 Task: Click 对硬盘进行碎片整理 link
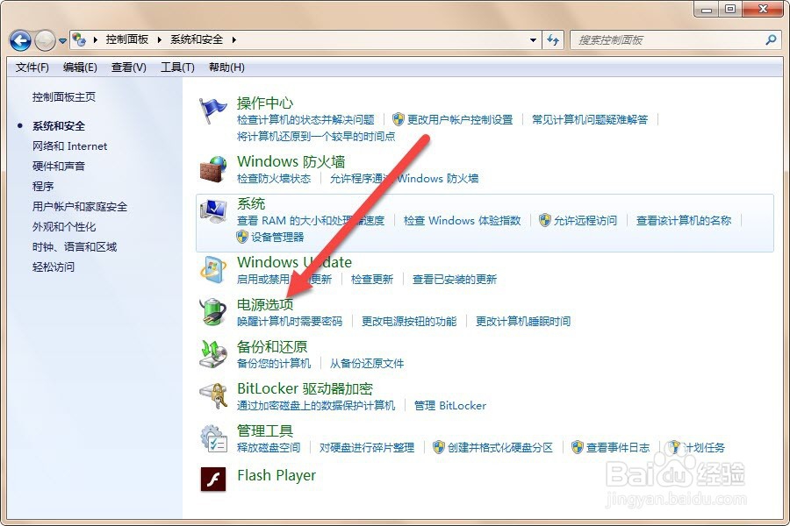click(x=367, y=447)
